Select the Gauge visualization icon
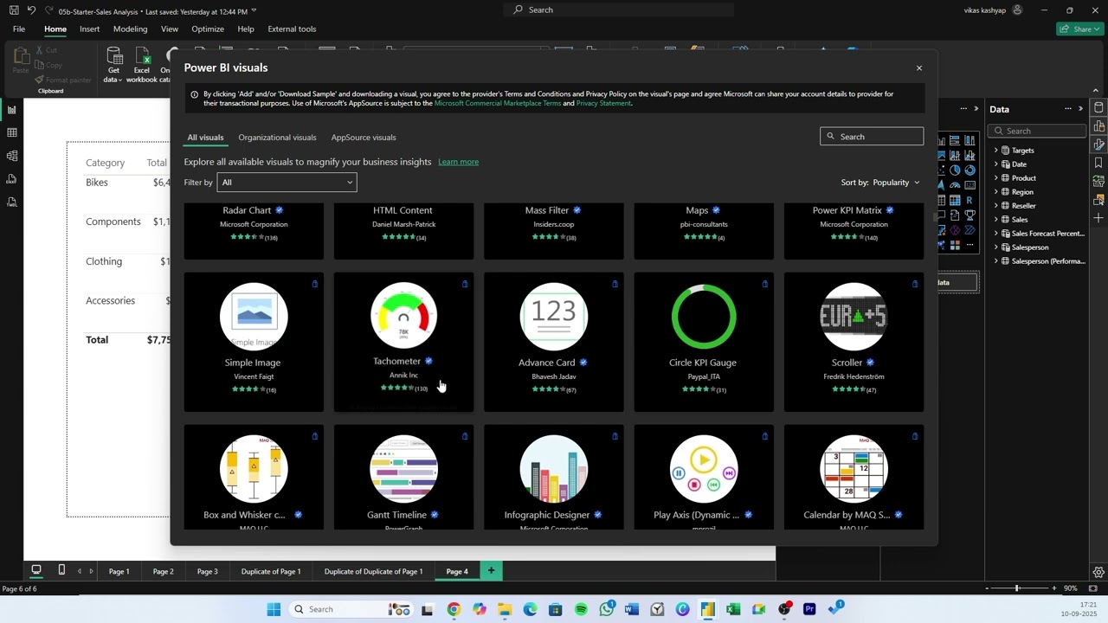The width and height of the screenshot is (1108, 623). click(x=955, y=185)
